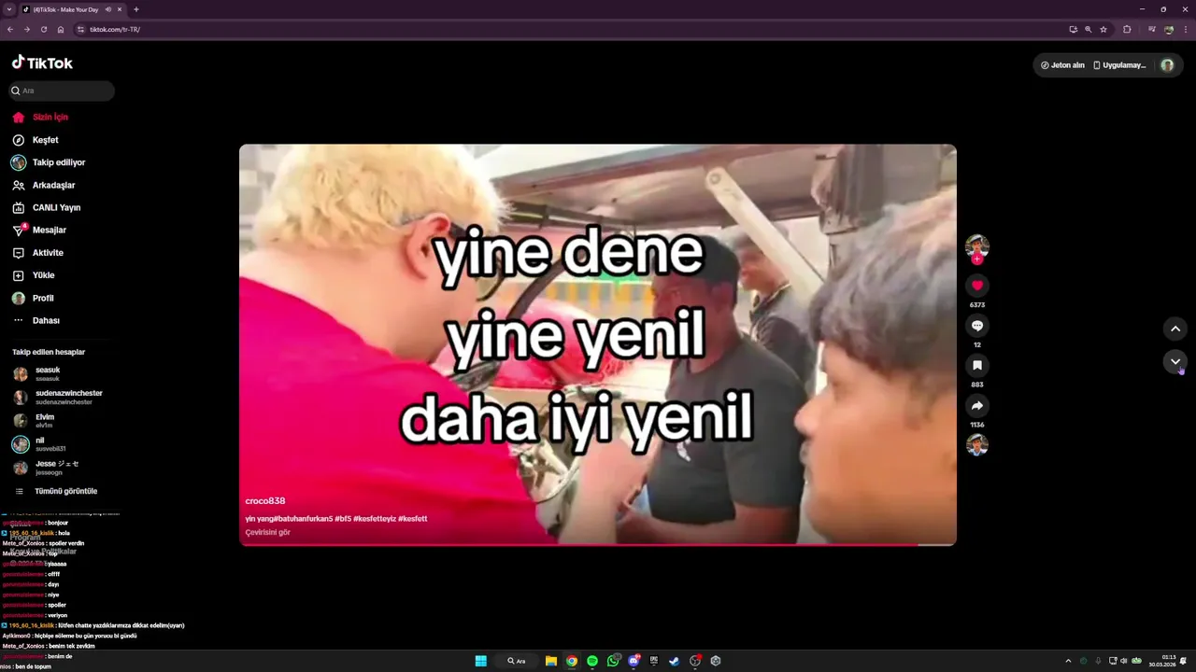The image size is (1196, 672).
Task: Follow creator via red plus badge
Action: tap(977, 259)
